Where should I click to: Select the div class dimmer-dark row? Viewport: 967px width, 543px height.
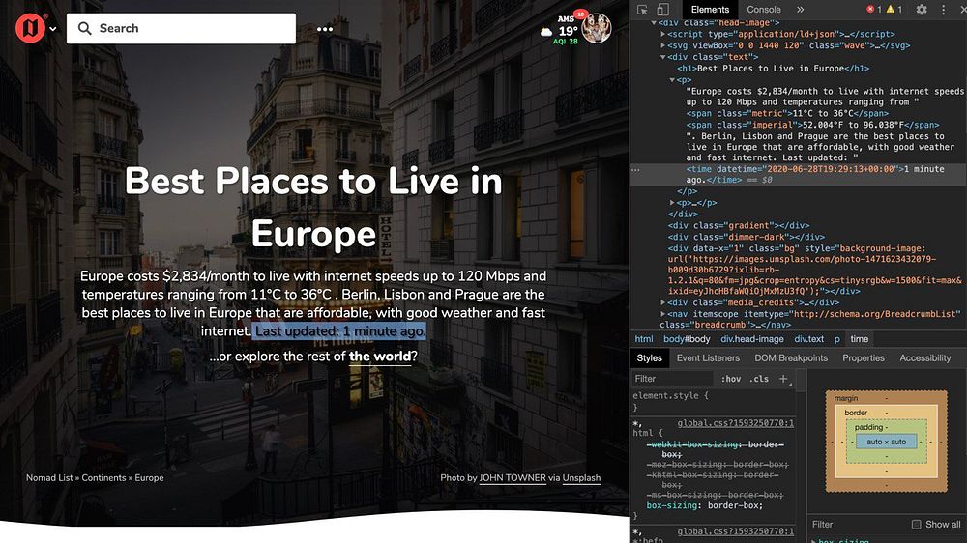click(746, 237)
